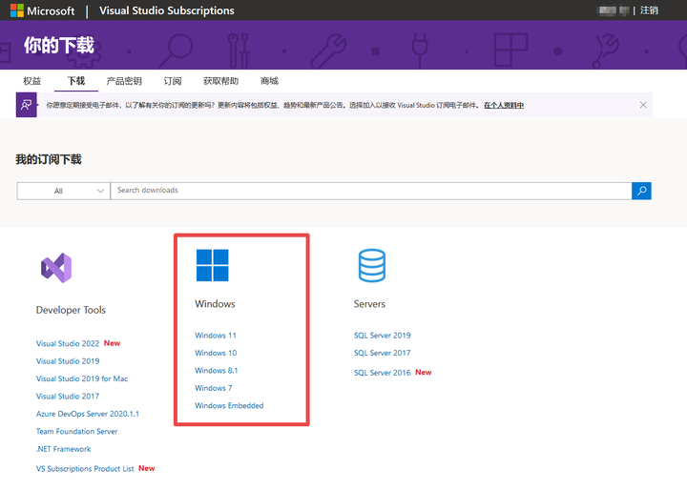Open the 商城 tab
This screenshot has height=490, width=687.
(x=269, y=81)
